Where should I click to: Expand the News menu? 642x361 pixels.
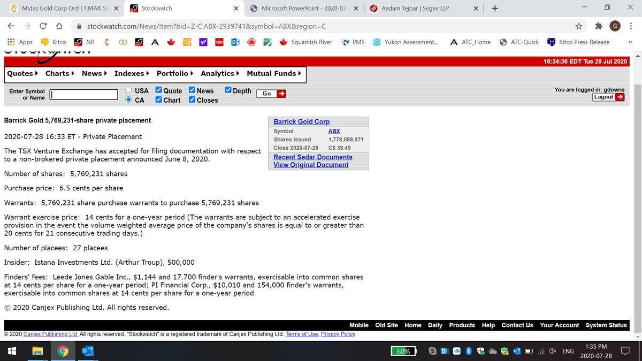click(94, 73)
